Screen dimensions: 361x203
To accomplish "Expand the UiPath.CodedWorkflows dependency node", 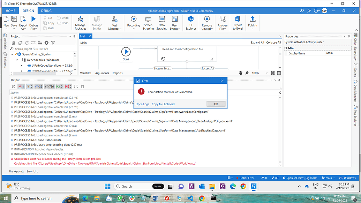I will pyautogui.click(x=22, y=65).
